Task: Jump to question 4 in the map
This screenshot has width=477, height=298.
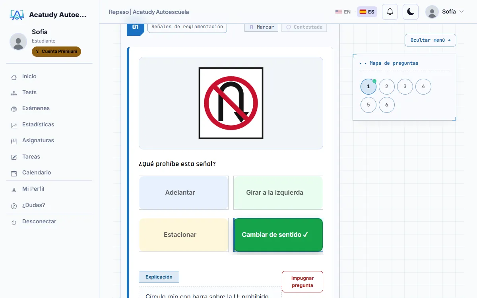Action: point(423,87)
